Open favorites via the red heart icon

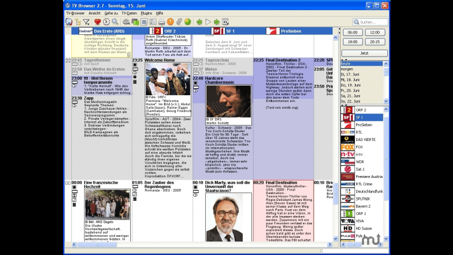98,22
